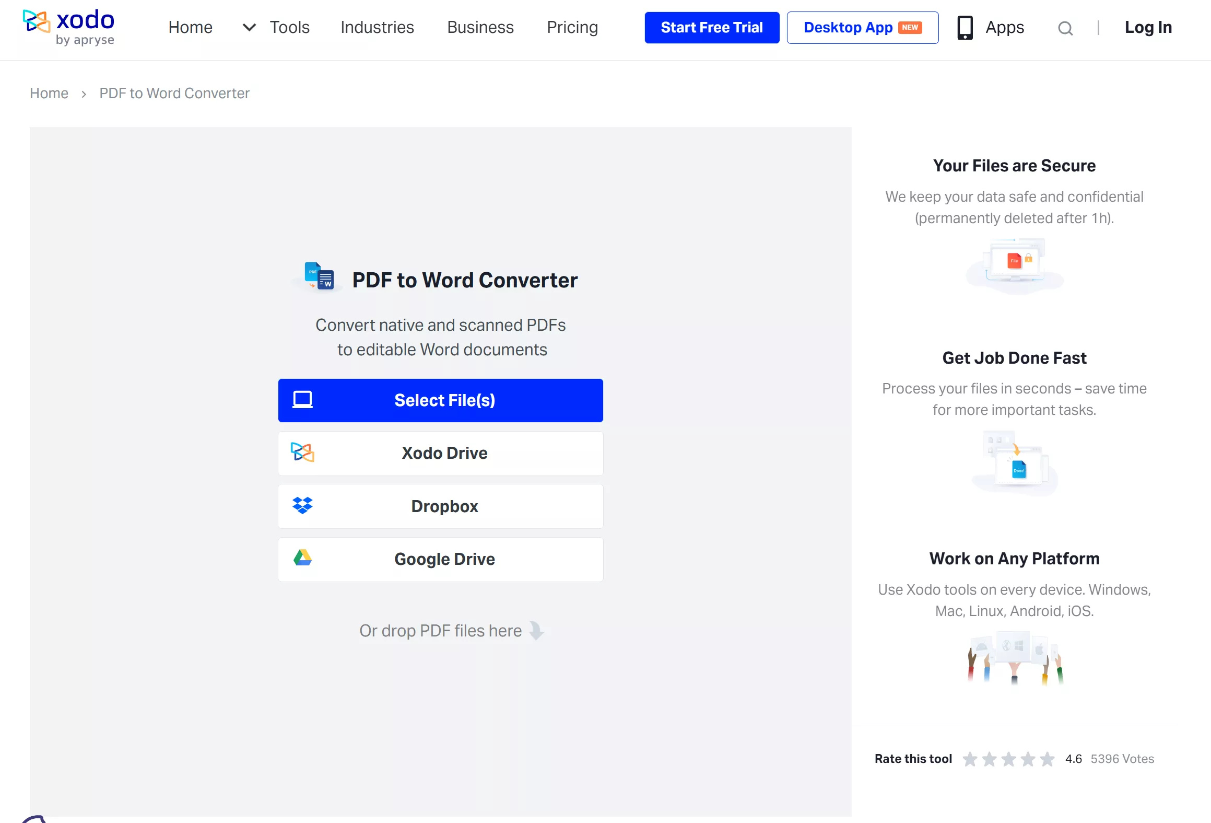Click the laptop icon in Select File(s)
The image size is (1211, 823).
(302, 400)
